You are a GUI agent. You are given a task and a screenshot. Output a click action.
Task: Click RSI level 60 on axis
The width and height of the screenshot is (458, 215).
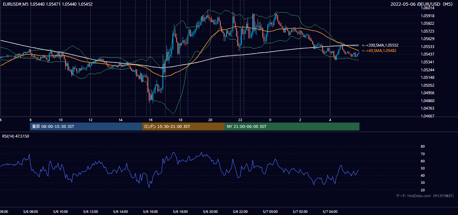423,161
